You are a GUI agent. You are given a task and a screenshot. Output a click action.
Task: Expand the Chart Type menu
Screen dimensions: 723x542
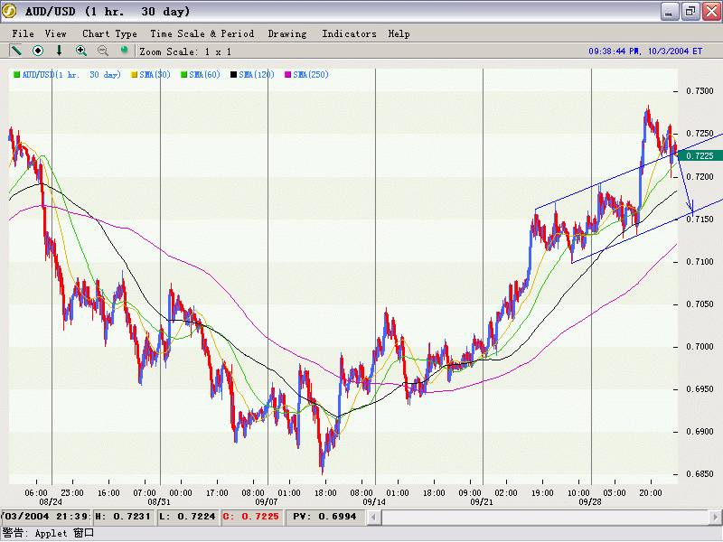click(109, 33)
